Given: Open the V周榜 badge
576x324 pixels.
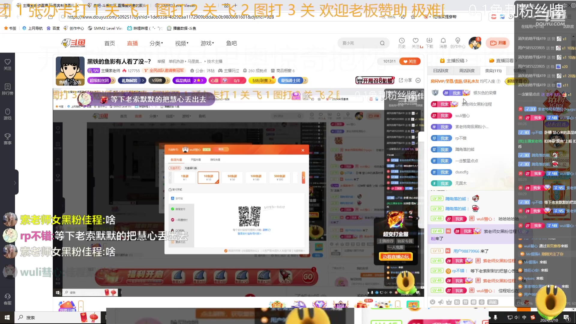Looking at the screenshot, I should click(159, 80).
